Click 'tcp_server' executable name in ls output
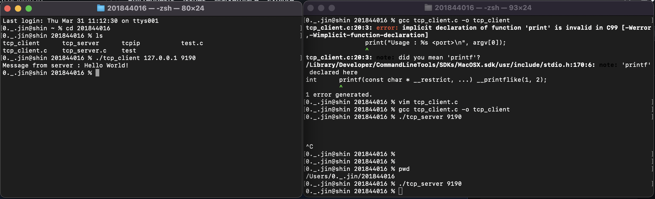This screenshot has width=655, height=199. 81,43
